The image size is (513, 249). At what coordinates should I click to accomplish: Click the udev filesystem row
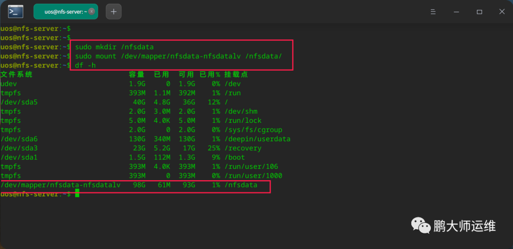click(121, 84)
